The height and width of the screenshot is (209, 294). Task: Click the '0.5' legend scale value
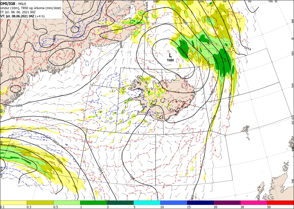[x=56, y=207]
